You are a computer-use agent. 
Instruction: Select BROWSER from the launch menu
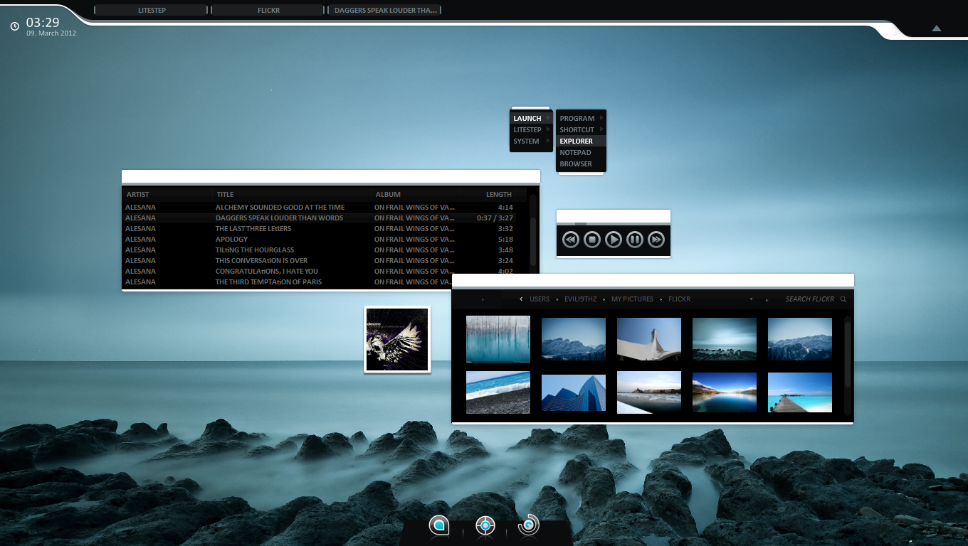coord(581,164)
